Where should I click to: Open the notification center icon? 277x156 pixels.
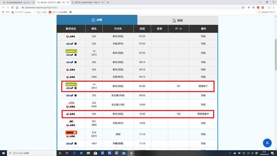(x=272, y=153)
